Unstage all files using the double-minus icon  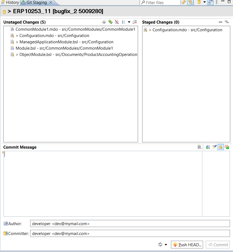click(x=227, y=22)
